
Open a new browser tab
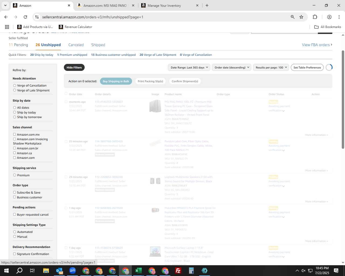pos(207,5)
